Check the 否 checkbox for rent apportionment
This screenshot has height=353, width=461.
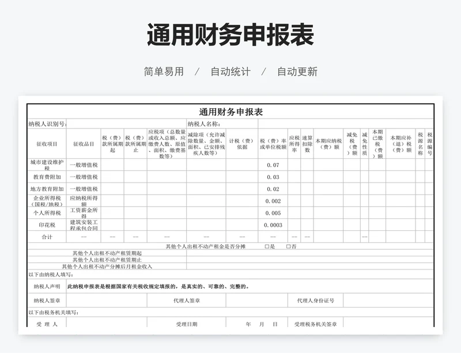[289, 246]
